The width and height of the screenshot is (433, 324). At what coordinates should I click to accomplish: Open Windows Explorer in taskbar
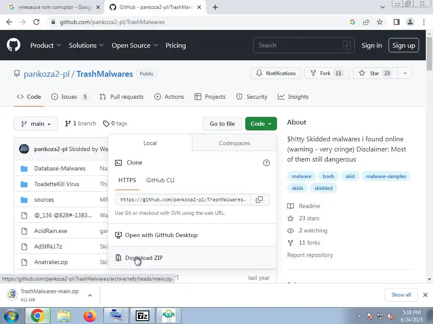pyautogui.click(x=64, y=316)
